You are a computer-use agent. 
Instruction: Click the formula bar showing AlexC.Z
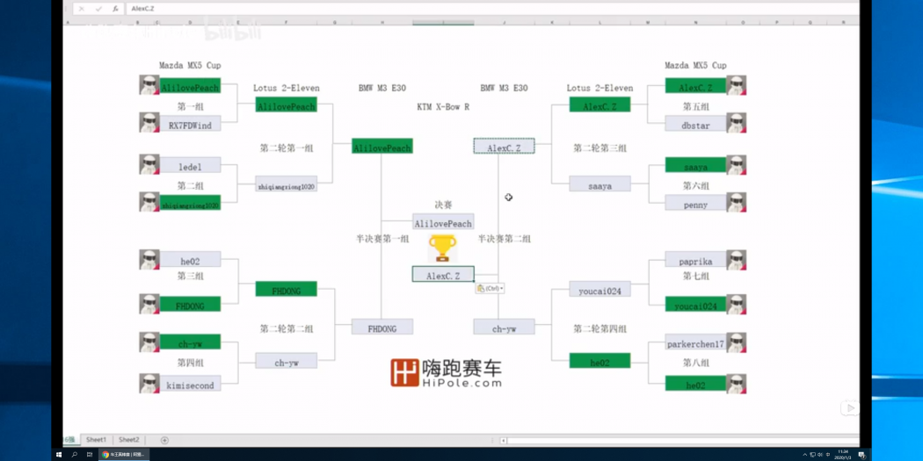[x=492, y=9]
